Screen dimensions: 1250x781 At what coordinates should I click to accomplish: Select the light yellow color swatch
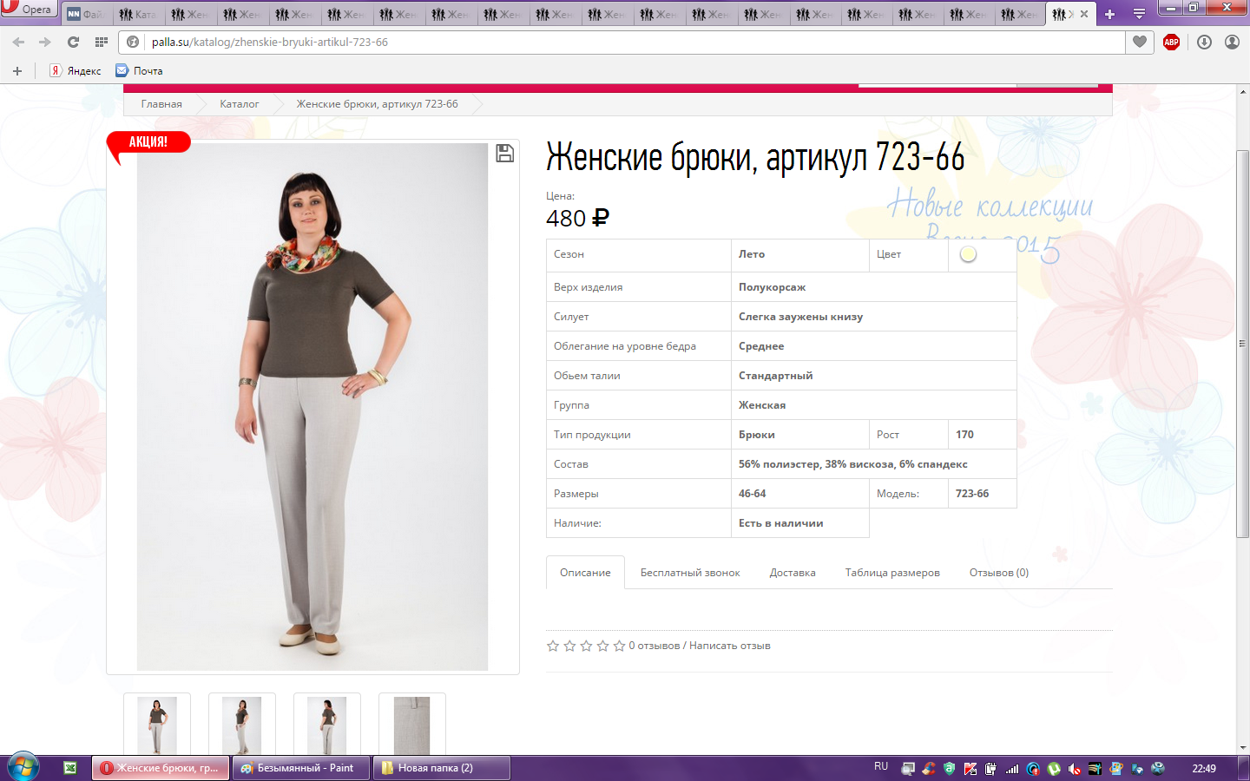[968, 254]
